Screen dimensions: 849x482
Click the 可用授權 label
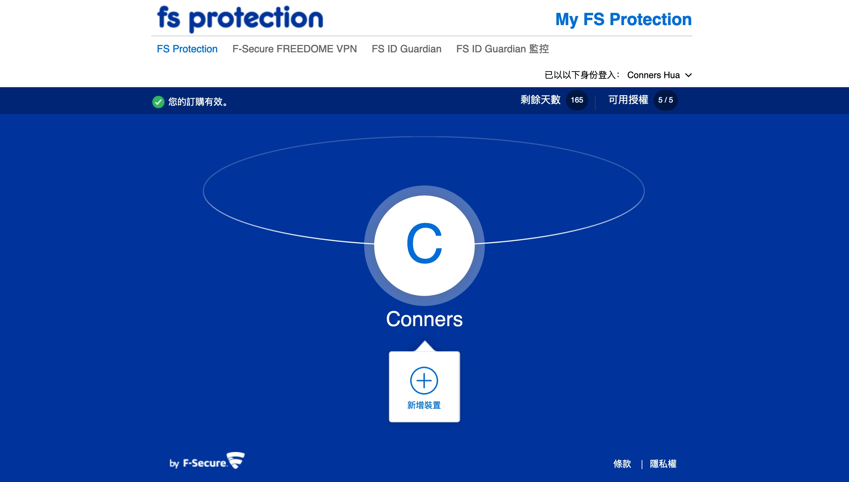(628, 100)
